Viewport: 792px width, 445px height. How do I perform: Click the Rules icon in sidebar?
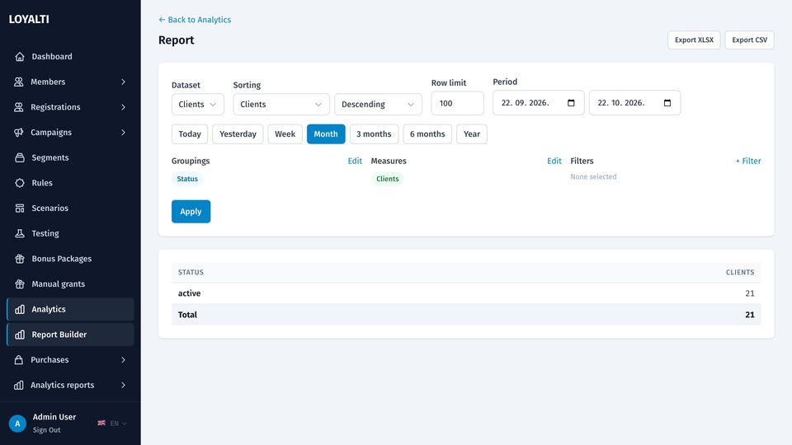point(20,183)
